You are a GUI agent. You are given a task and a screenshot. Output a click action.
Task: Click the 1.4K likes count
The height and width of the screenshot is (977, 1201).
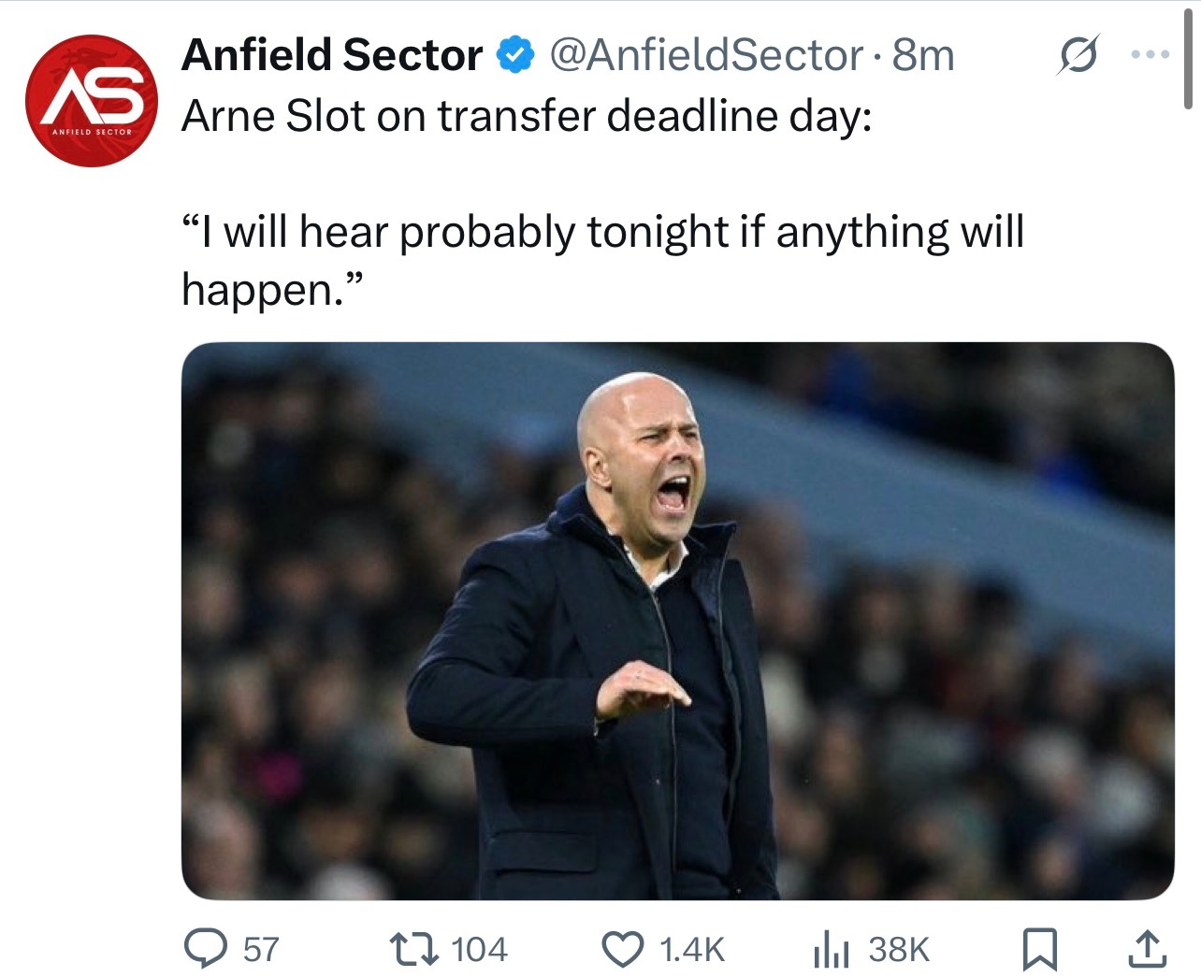pyautogui.click(x=691, y=950)
